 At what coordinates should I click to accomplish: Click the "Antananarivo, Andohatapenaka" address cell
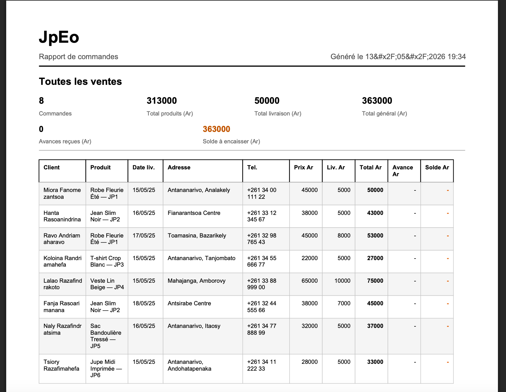tap(203, 369)
